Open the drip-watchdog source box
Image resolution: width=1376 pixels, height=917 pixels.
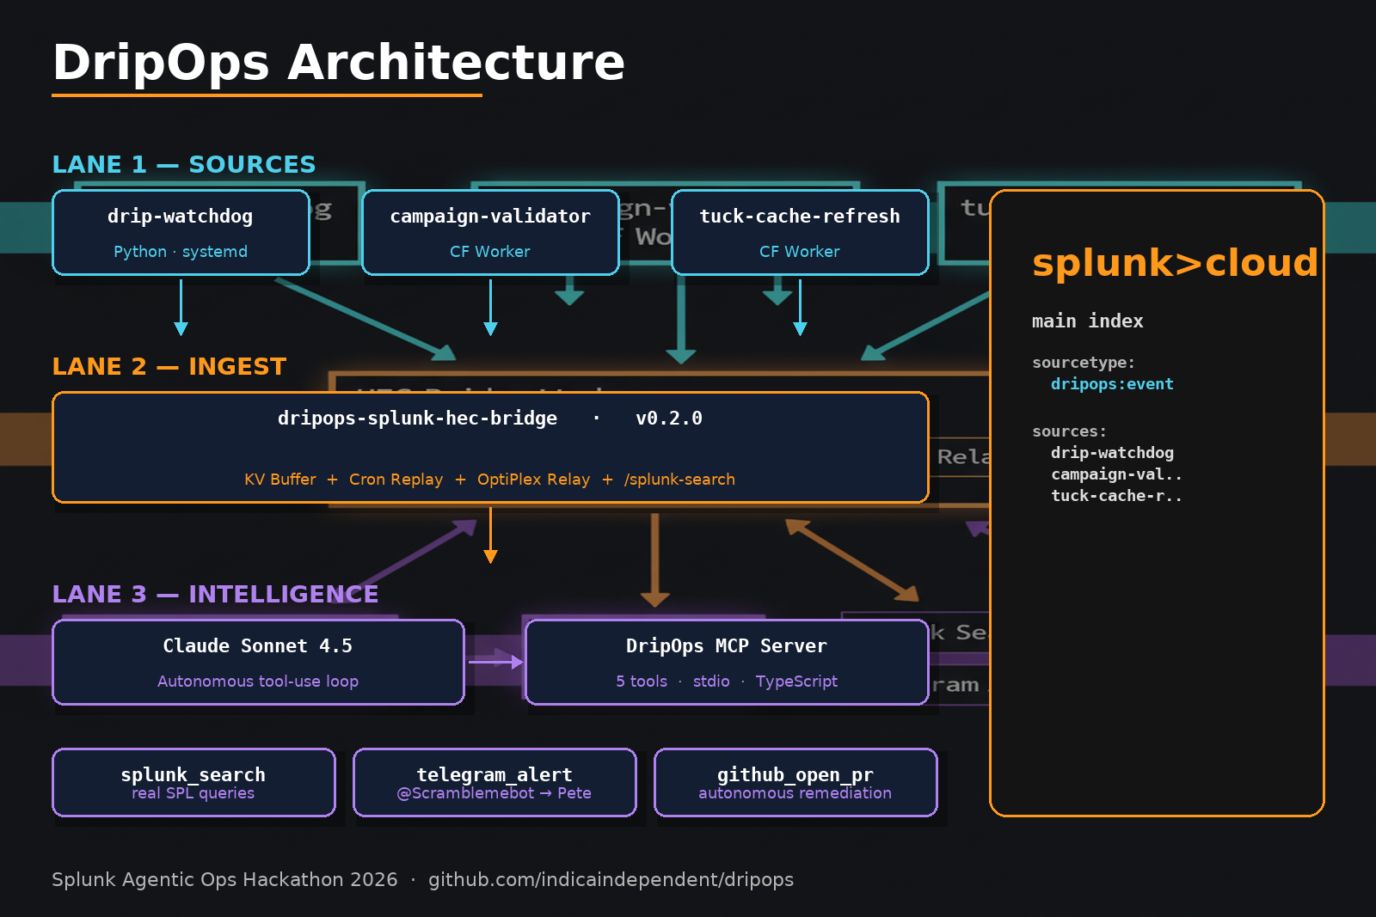181,233
